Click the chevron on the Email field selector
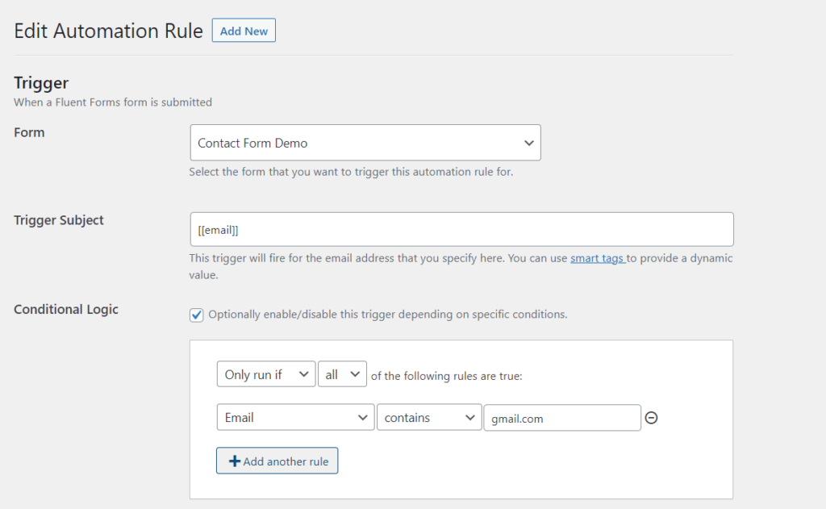826x509 pixels. [x=363, y=417]
